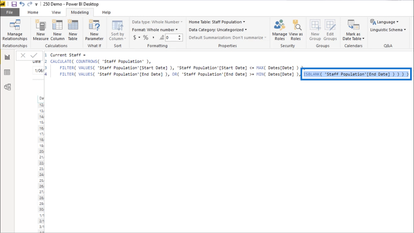Click the Edit Groups button
Viewport: 414px width, 233px height.
pyautogui.click(x=330, y=30)
